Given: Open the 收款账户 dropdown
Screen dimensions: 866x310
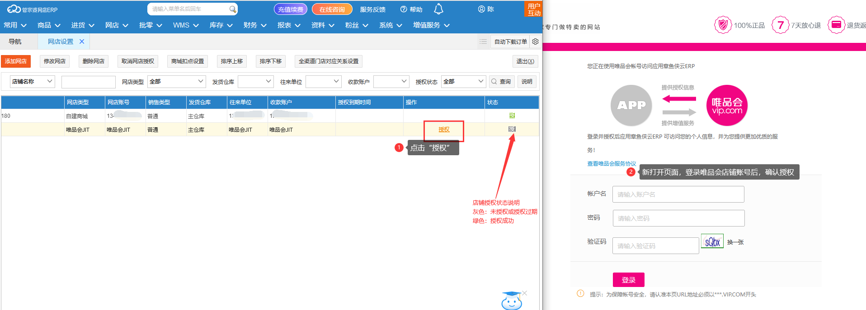Looking at the screenshot, I should pos(391,82).
